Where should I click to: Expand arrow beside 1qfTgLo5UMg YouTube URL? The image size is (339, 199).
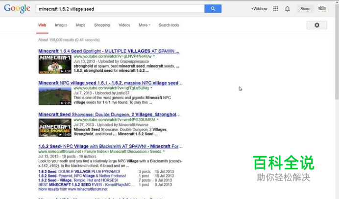coord(151,88)
